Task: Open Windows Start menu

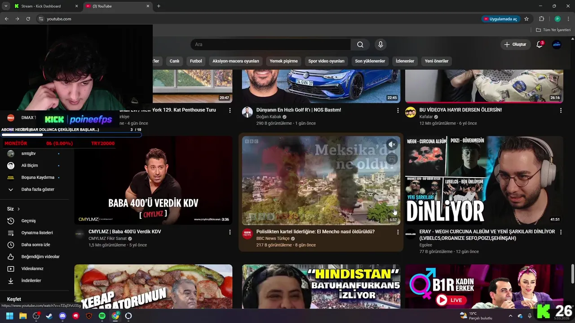Action: [x=9, y=316]
